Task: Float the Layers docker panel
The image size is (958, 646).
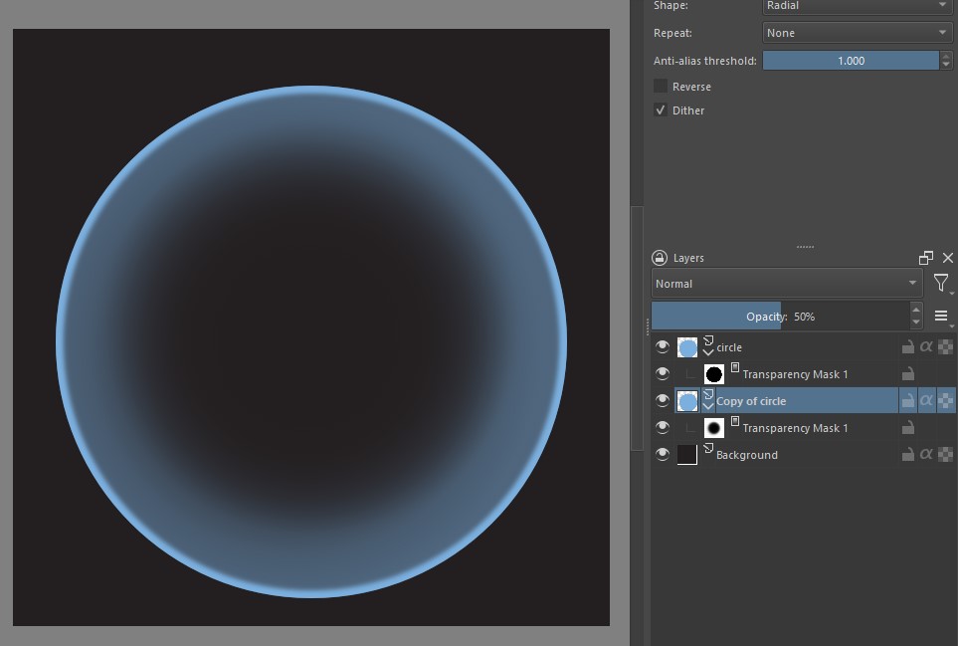Action: [926, 258]
